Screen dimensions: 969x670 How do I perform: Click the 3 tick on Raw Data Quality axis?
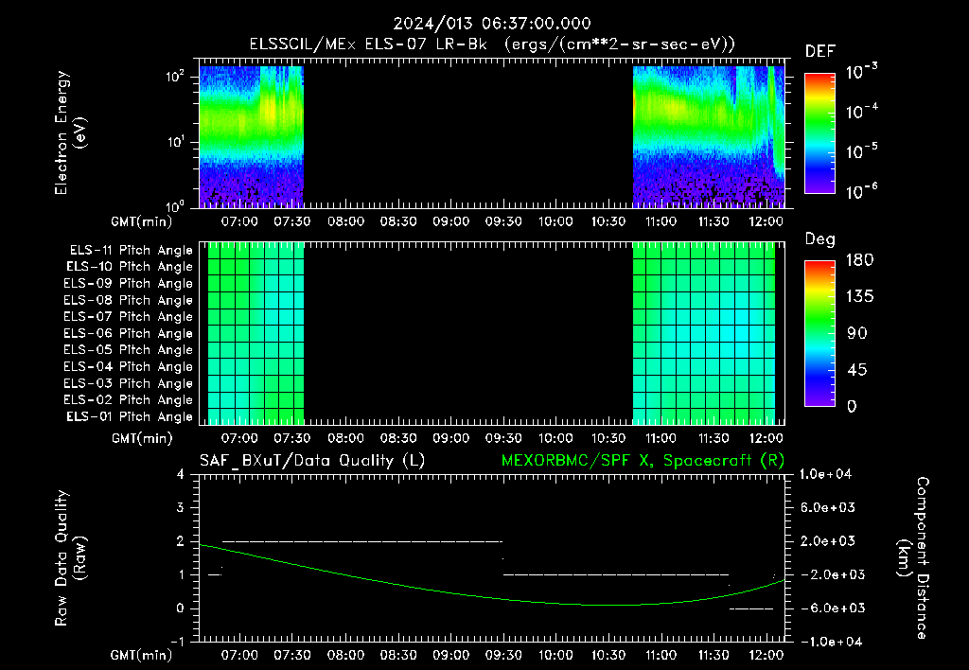pos(180,507)
